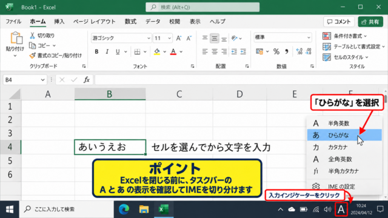Select ひらがな in the IME menu

(344, 135)
